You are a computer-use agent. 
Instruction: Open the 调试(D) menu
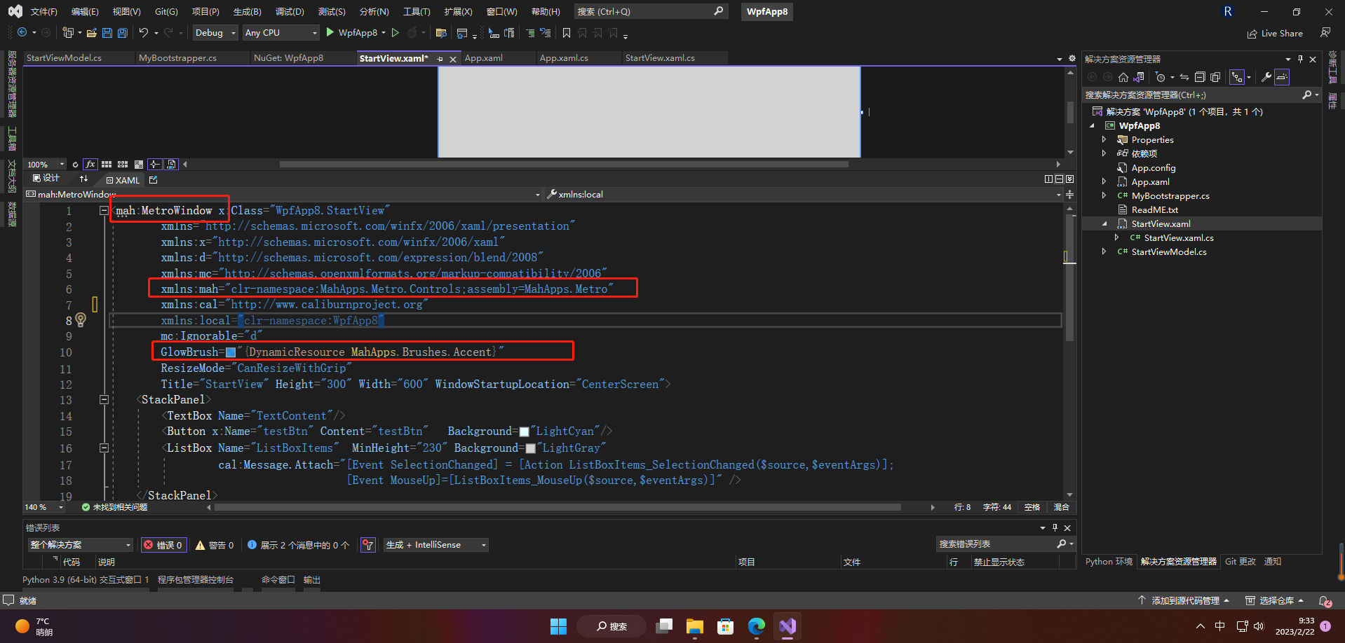tap(290, 12)
